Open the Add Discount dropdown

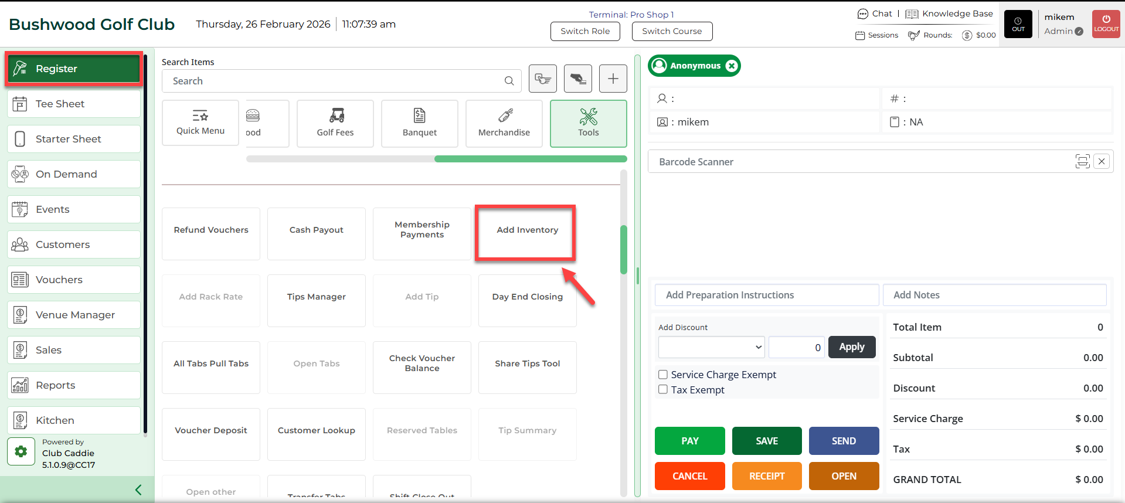point(711,347)
